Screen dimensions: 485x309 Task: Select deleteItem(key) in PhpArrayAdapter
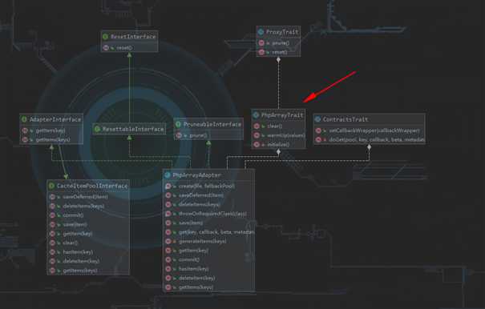(196, 278)
